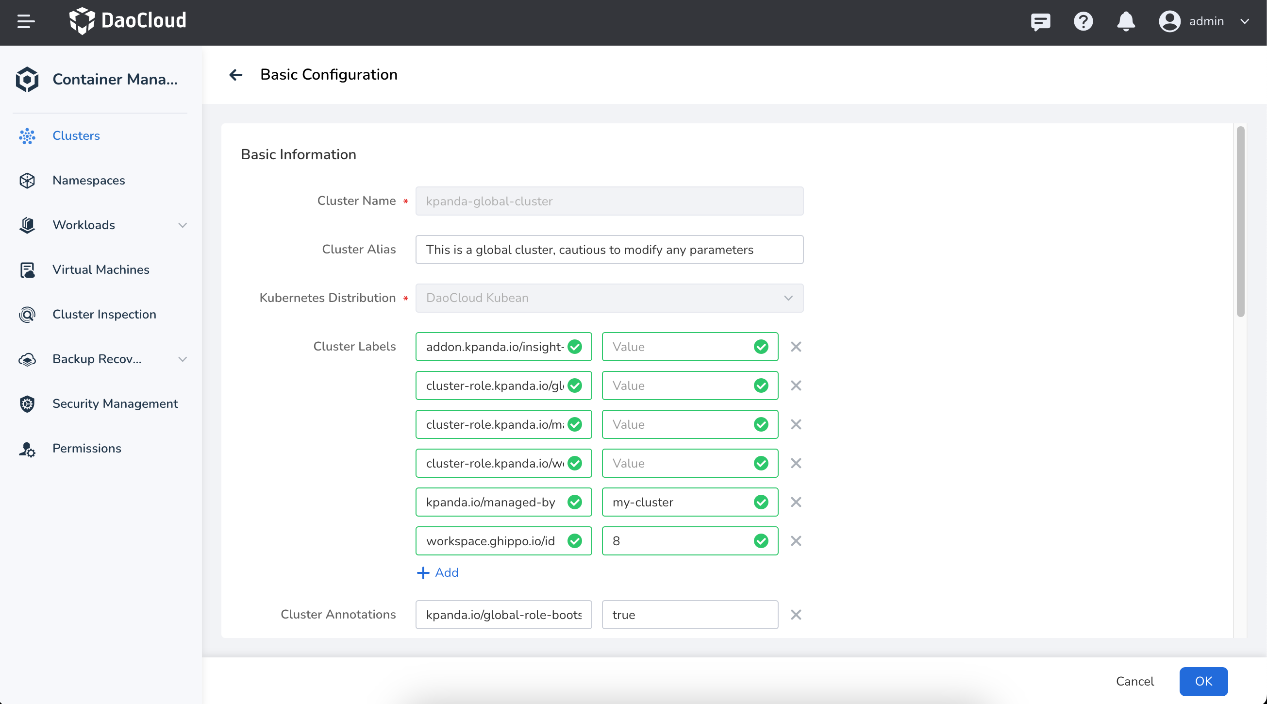The height and width of the screenshot is (704, 1267).
Task: Open the notifications bell
Action: tap(1125, 21)
